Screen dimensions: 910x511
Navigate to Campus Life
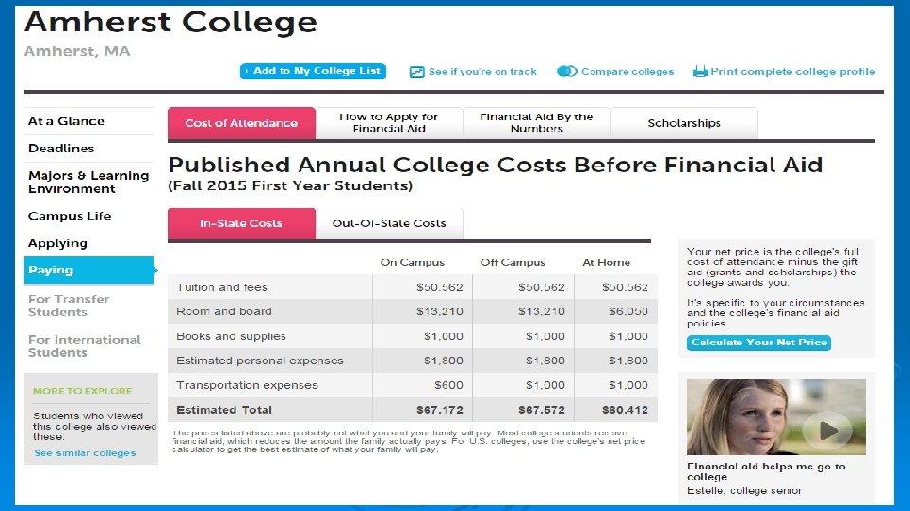point(69,216)
